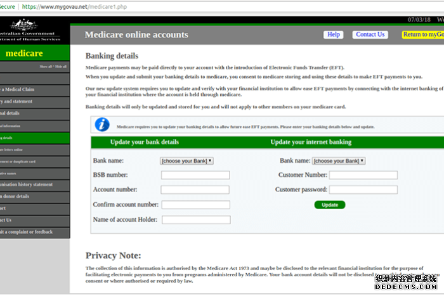
Task: Open the 'ct Us' sidebar menu item
Action: point(34,221)
